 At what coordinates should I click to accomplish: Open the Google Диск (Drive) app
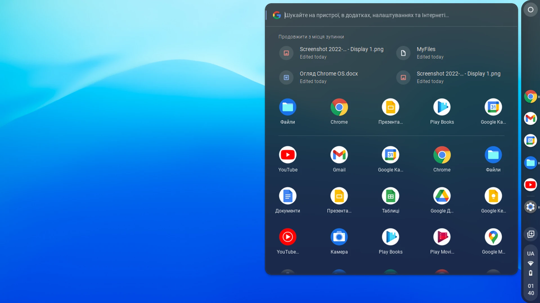point(442,196)
